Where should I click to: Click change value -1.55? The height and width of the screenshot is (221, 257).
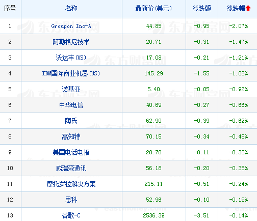(x=202, y=73)
